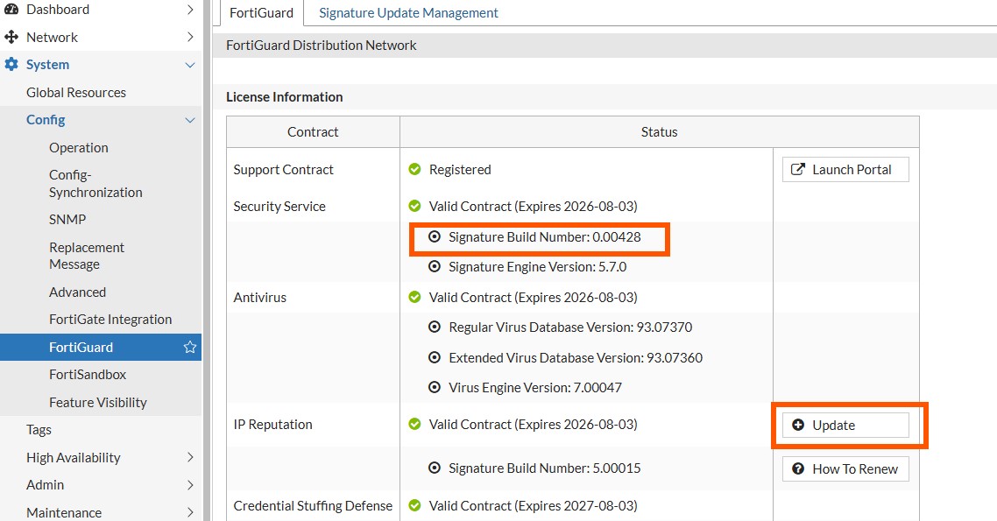Viewport: 997px width, 521px height.
Task: Click Signature Build Number: 5.00015 text
Action: point(545,468)
